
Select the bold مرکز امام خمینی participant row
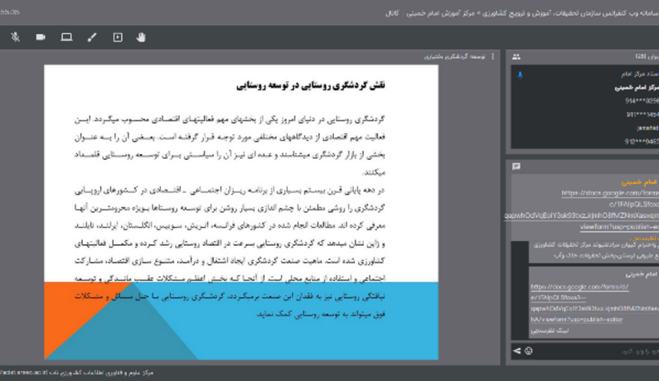pos(637,87)
